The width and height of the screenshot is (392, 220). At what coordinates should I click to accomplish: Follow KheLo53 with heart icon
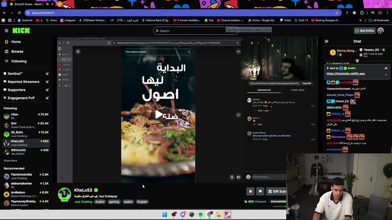(260, 192)
